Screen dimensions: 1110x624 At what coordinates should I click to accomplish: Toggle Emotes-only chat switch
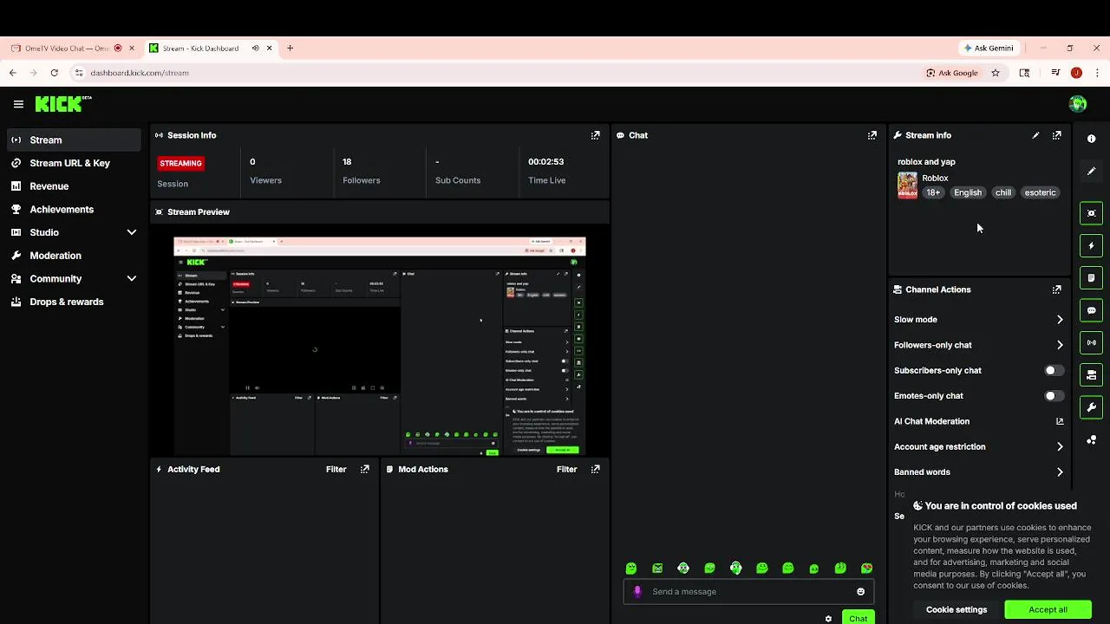[1054, 396]
